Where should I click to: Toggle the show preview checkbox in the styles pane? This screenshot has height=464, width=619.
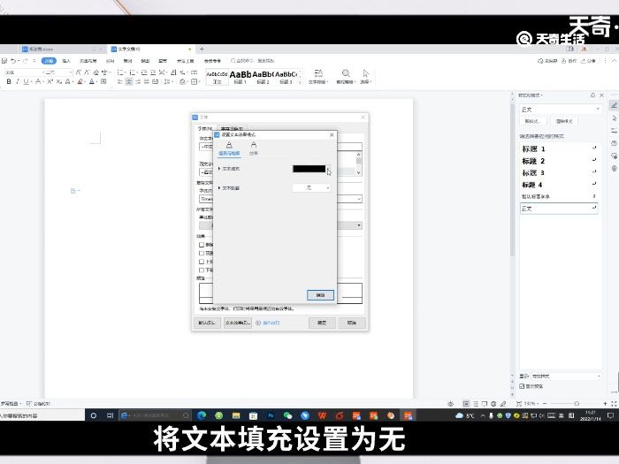pos(522,386)
